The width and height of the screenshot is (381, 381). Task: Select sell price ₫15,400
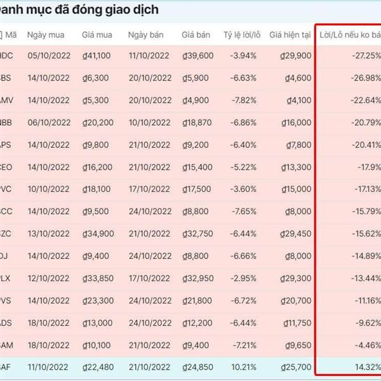click(x=197, y=168)
